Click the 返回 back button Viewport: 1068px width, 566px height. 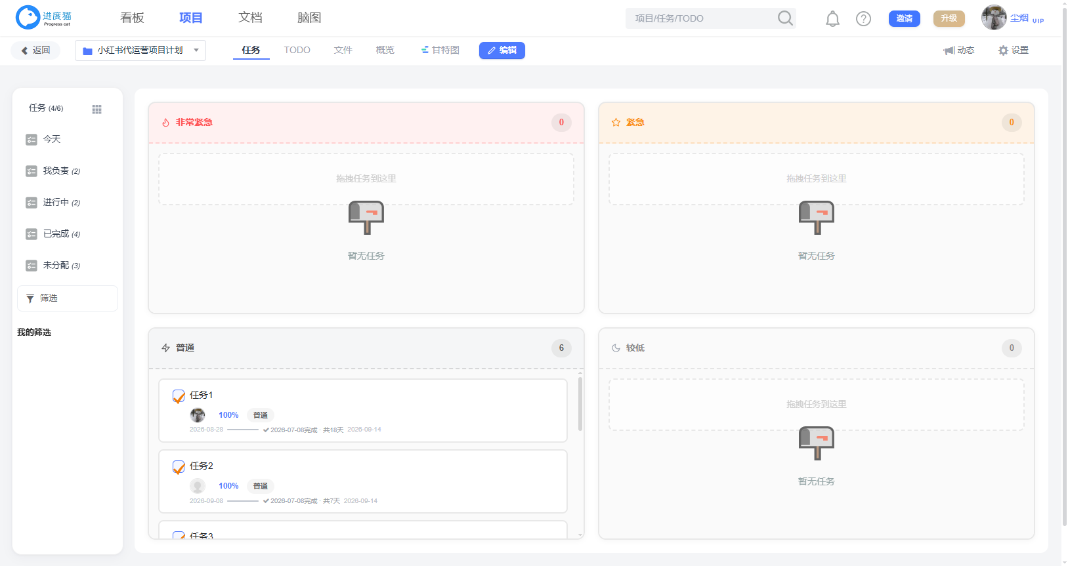coord(35,51)
